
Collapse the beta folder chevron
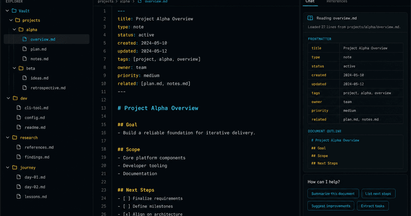(x=14, y=68)
